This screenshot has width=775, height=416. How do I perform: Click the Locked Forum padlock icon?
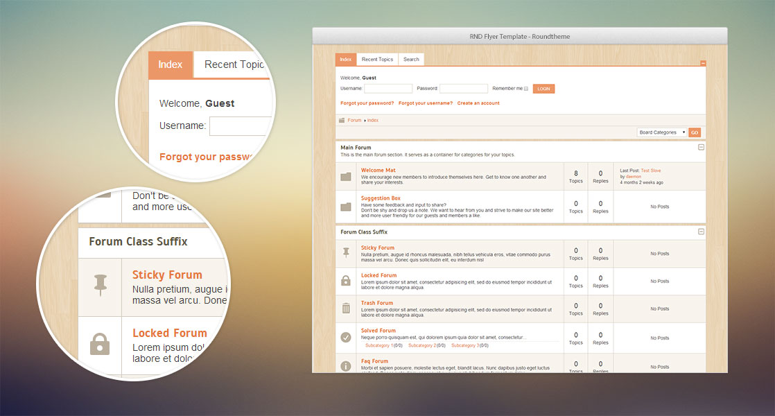point(346,281)
